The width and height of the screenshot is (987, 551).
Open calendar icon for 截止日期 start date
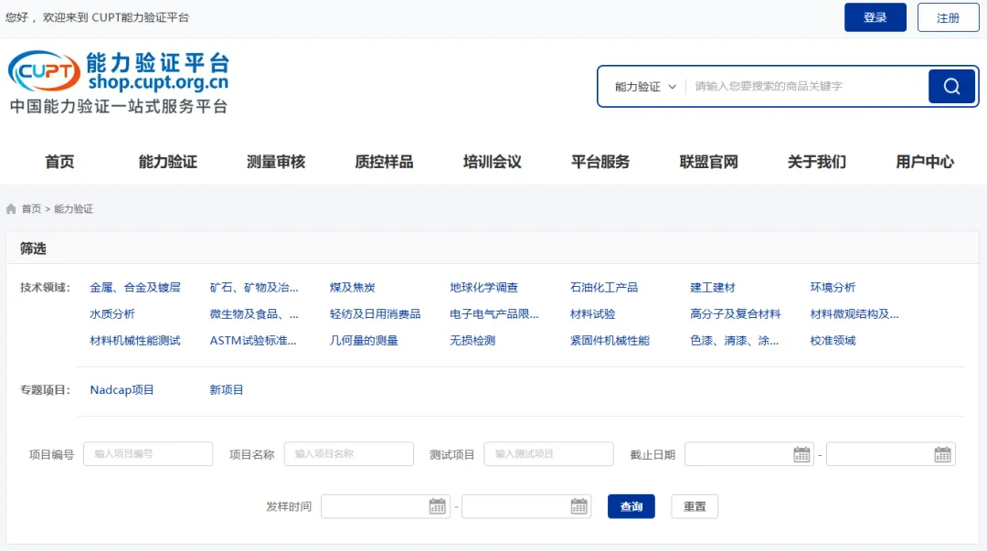tap(801, 454)
